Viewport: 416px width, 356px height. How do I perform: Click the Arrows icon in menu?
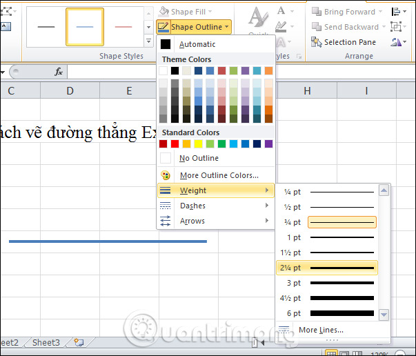tap(166, 221)
